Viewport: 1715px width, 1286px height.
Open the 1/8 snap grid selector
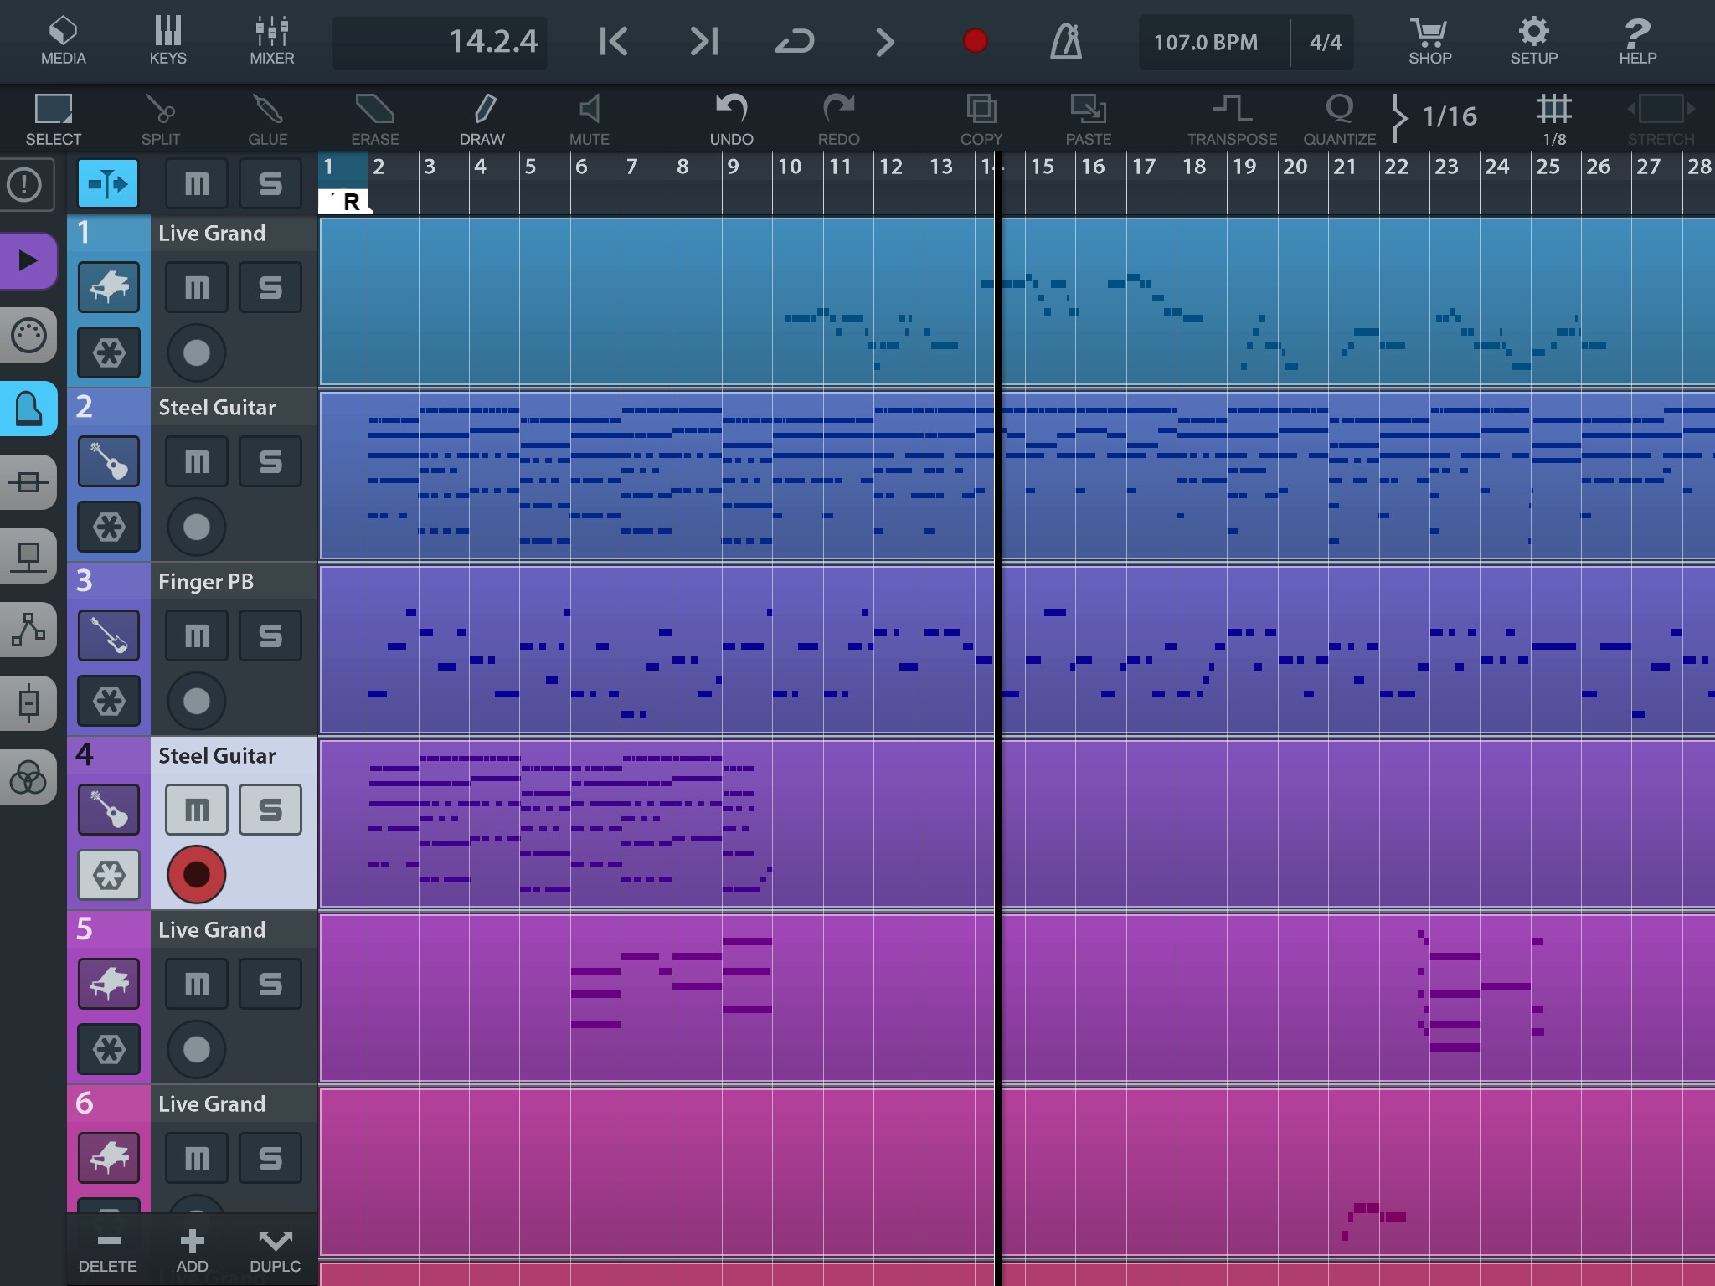coord(1554,119)
